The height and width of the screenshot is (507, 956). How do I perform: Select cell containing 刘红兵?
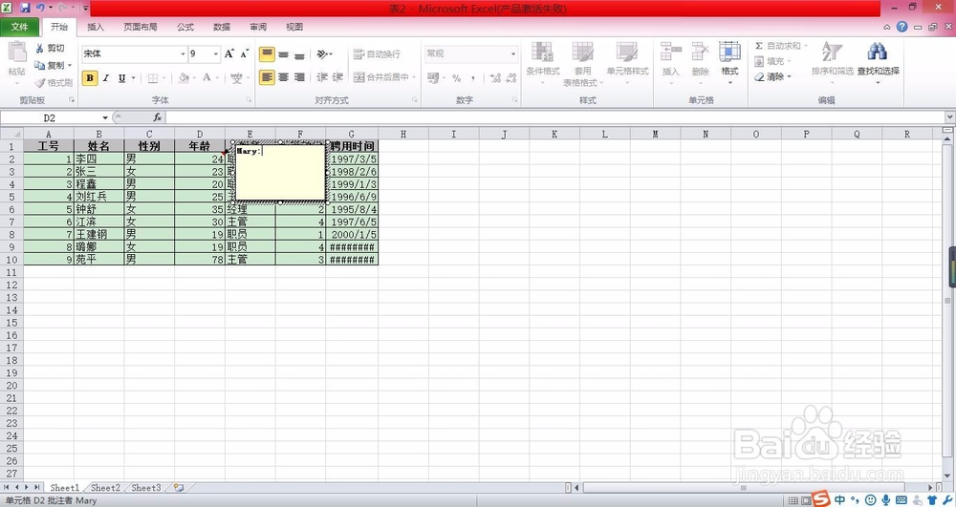tap(98, 197)
